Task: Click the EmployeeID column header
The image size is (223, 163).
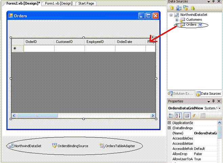Action: (x=100, y=42)
